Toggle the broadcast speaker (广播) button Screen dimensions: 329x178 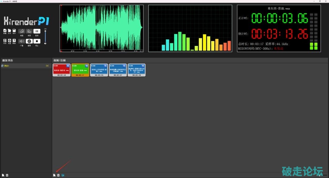click(x=22, y=41)
